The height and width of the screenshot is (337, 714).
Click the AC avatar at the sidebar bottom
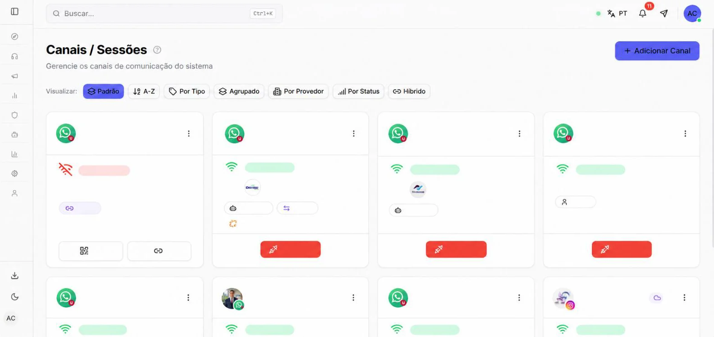(x=11, y=318)
